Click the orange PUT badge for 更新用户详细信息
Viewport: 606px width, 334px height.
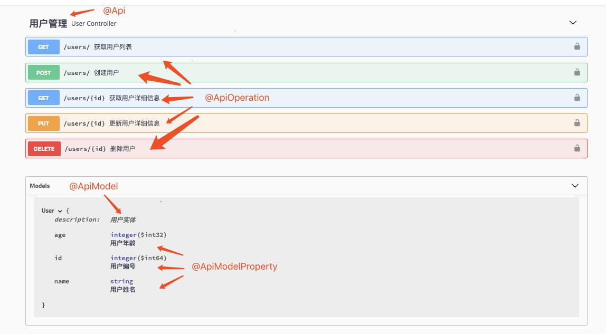(x=44, y=123)
